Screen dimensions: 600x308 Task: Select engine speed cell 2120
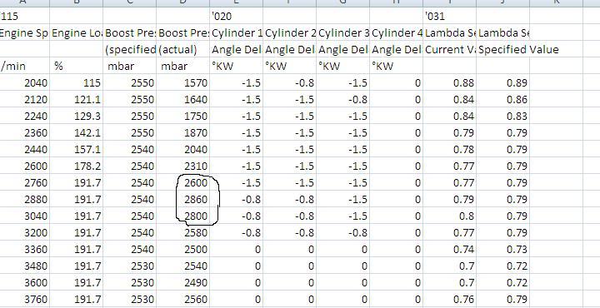pyautogui.click(x=24, y=99)
